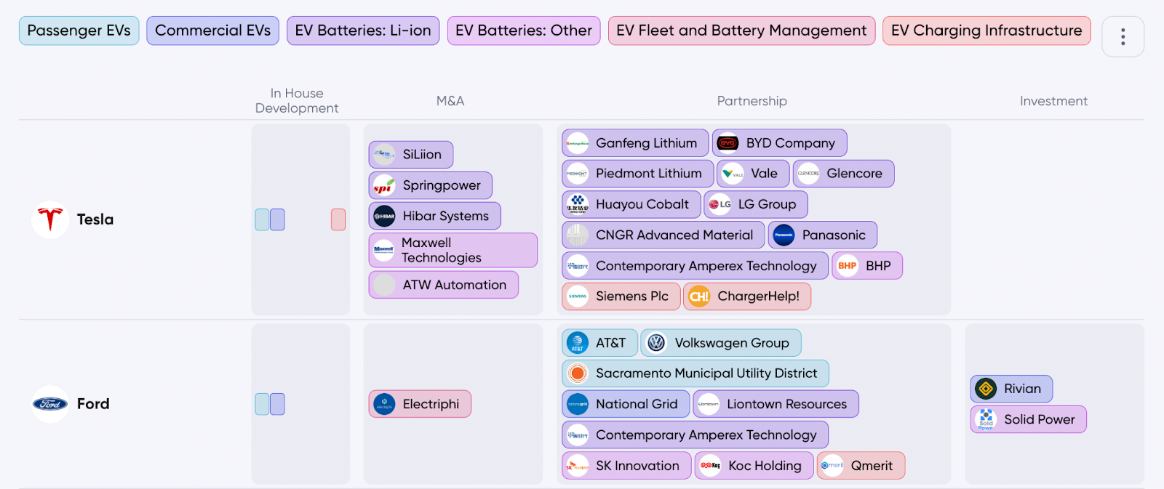This screenshot has height=489, width=1164.
Task: Click Tesla's red in-house development swatch
Action: pyautogui.click(x=338, y=219)
